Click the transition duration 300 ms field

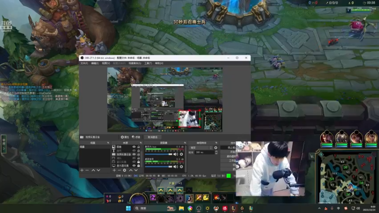[x=205, y=152]
